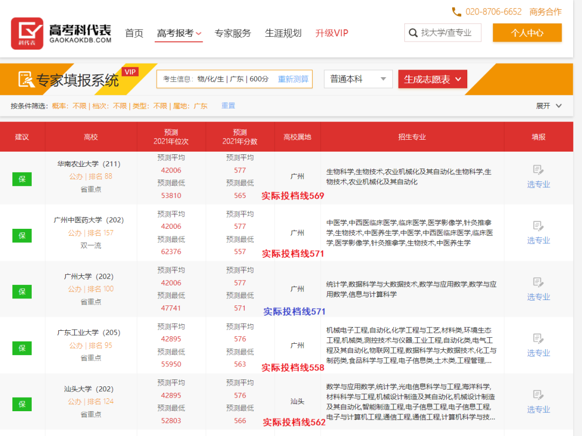Click the green 保 badge for 广东工业大学
The image size is (582, 436).
click(x=22, y=348)
